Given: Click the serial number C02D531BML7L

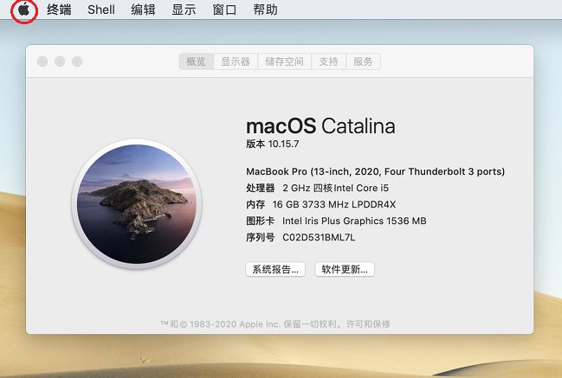Looking at the screenshot, I should pos(319,237).
